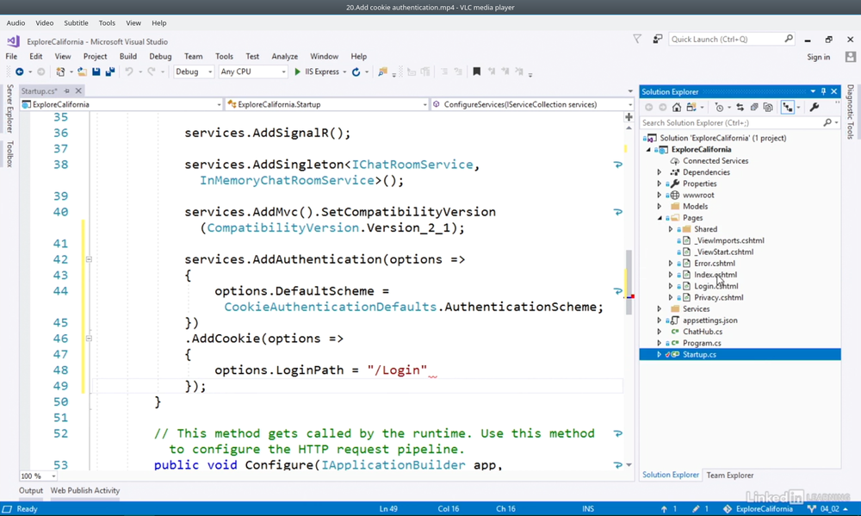This screenshot has height=516, width=861.
Task: Pin the Solution Explorer panel
Action: pyautogui.click(x=823, y=92)
